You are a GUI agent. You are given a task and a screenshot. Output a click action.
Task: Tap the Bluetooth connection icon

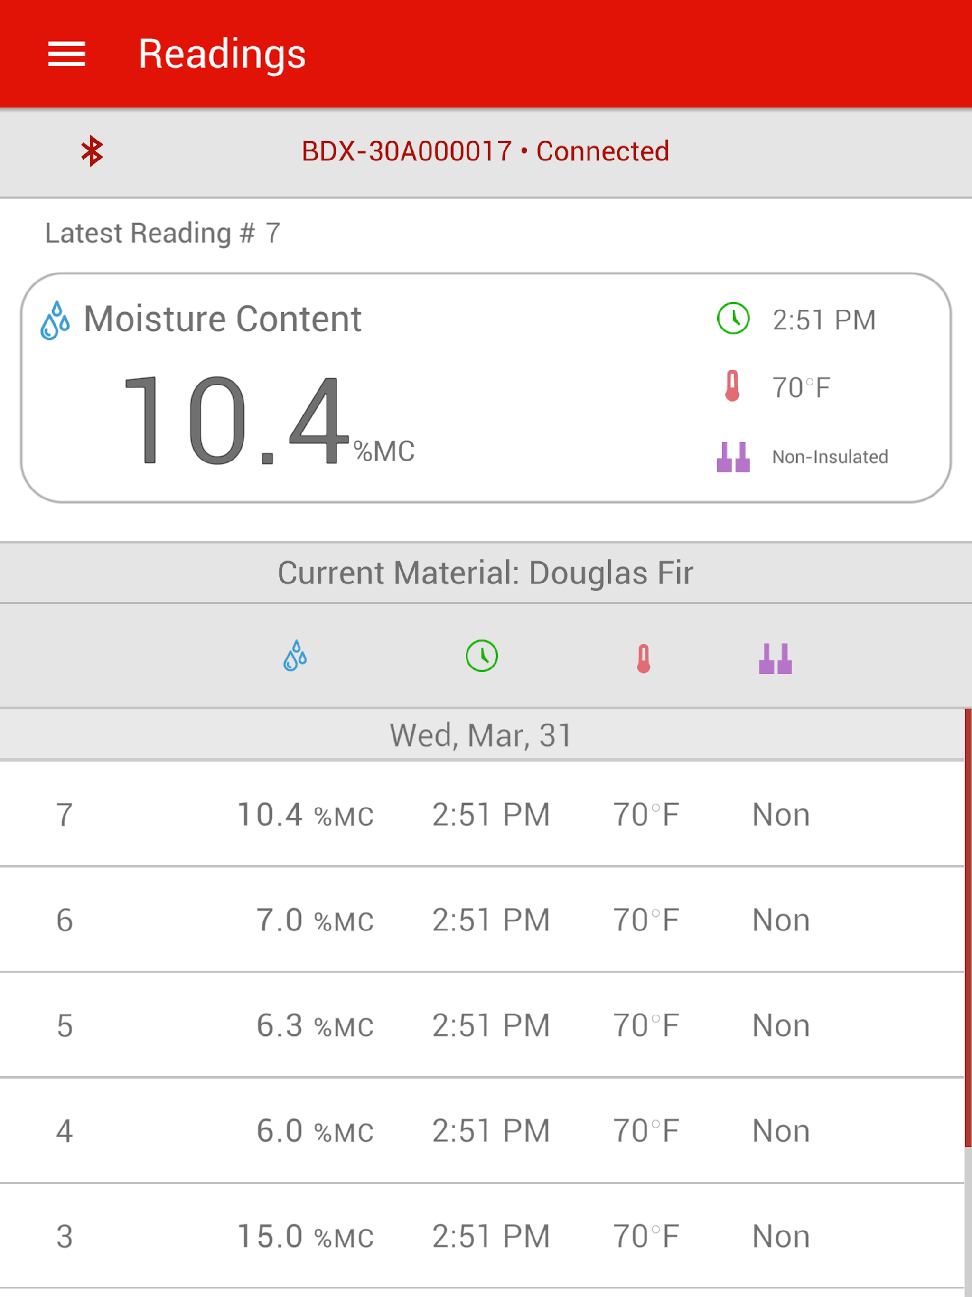pyautogui.click(x=92, y=151)
